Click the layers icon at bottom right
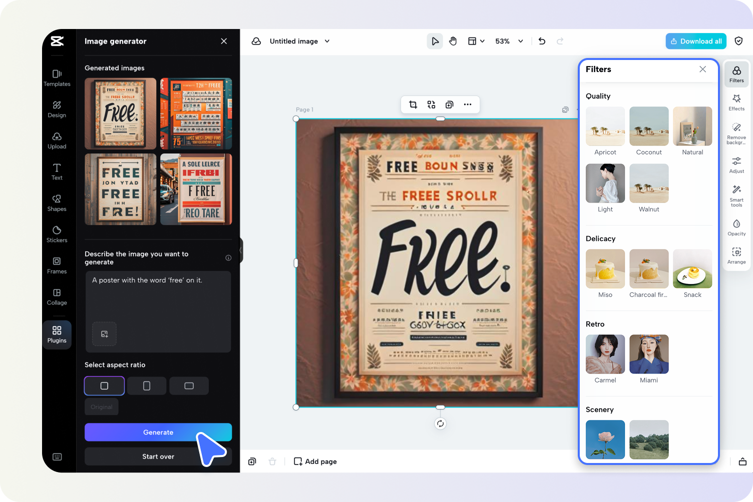Viewport: 753px width, 502px height. click(742, 461)
